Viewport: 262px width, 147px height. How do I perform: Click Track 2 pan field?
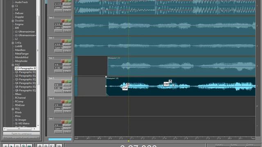coord(58,27)
